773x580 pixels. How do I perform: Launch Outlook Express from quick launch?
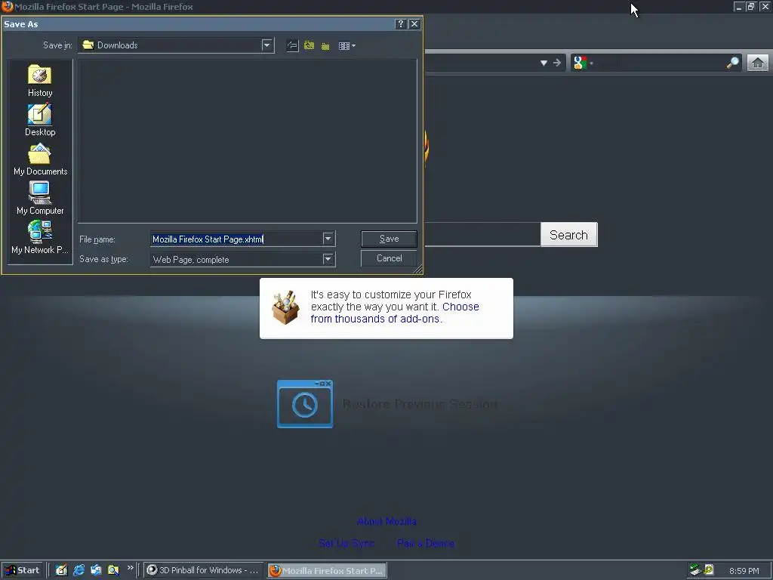[x=96, y=570]
